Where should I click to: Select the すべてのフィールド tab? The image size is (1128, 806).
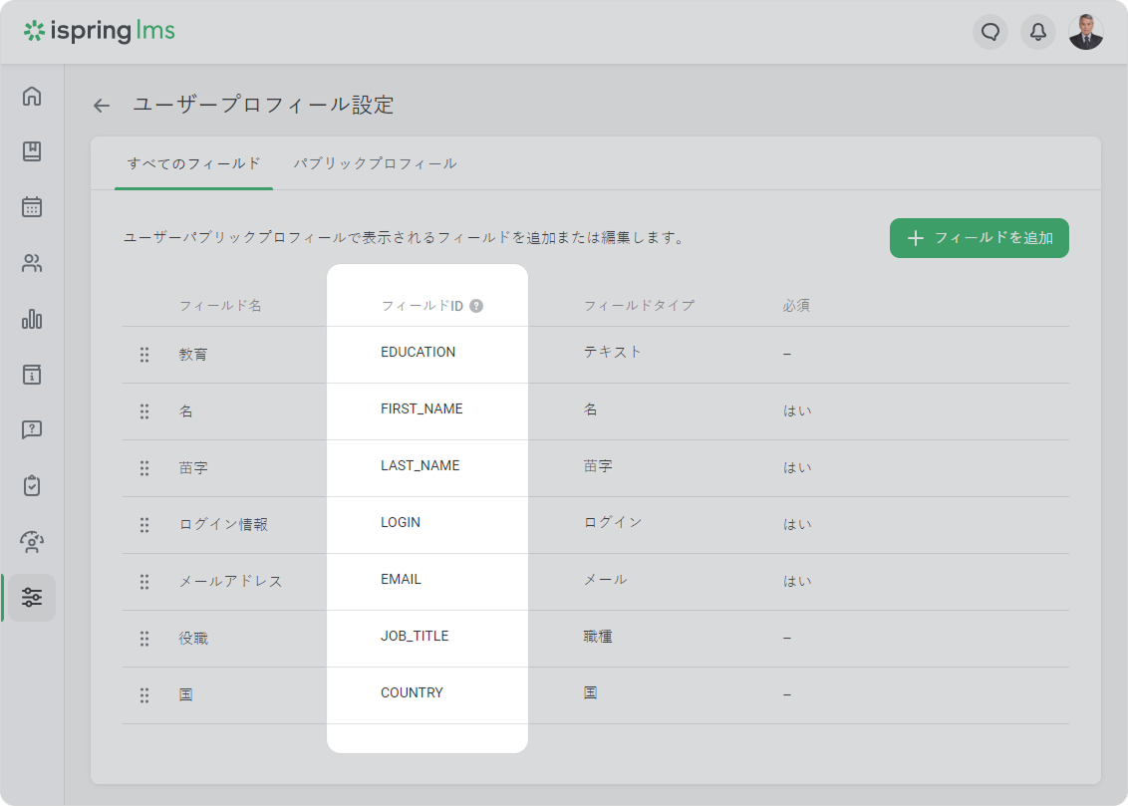[193, 163]
